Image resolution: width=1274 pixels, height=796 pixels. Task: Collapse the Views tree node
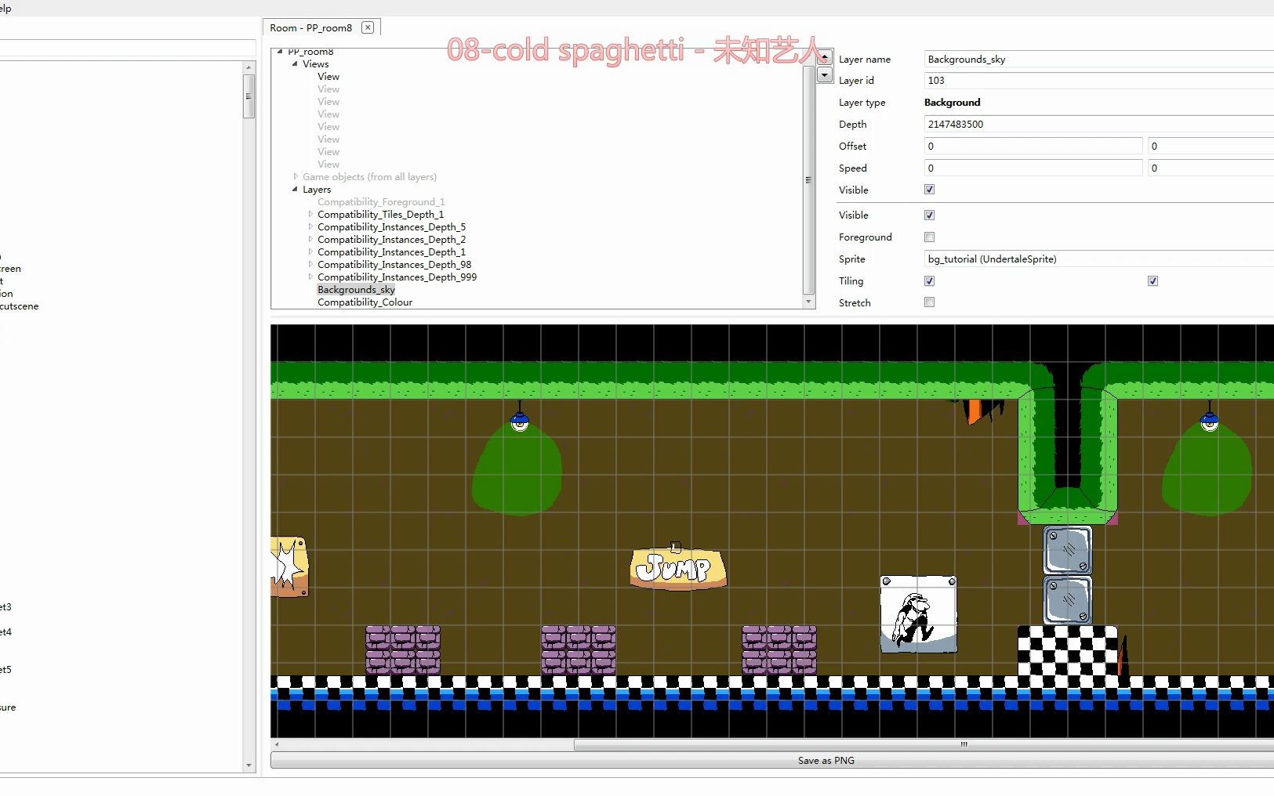pos(295,64)
